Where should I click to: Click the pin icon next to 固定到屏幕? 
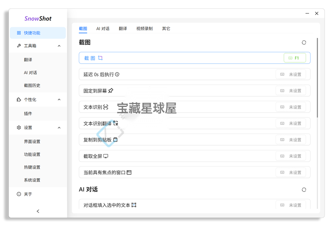[111, 91]
